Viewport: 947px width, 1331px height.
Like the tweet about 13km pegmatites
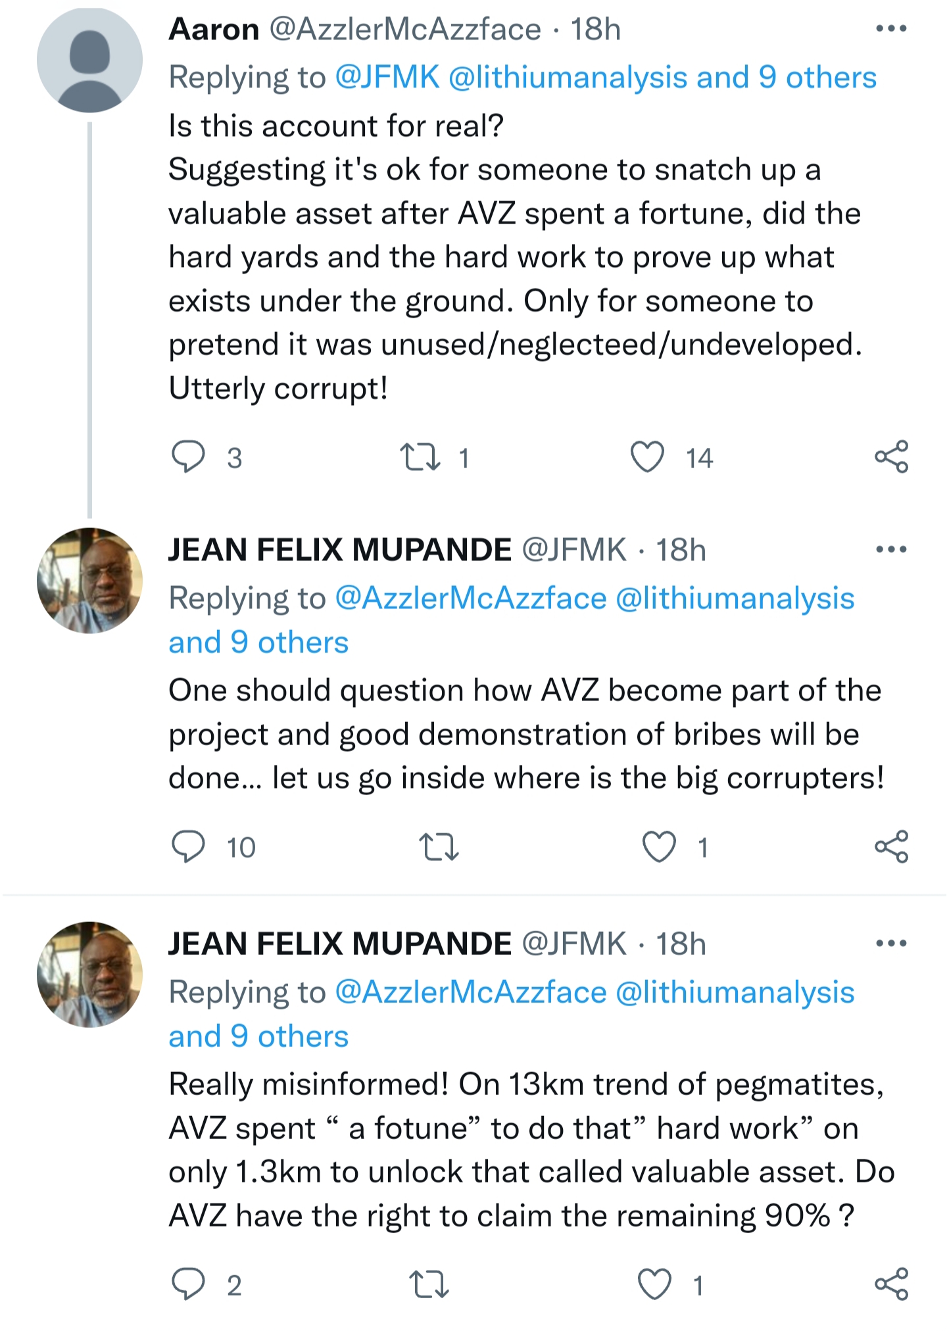click(x=655, y=1284)
